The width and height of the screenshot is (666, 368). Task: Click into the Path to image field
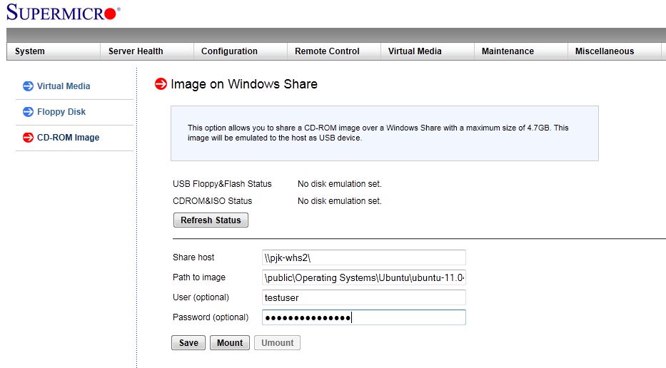[x=364, y=277]
